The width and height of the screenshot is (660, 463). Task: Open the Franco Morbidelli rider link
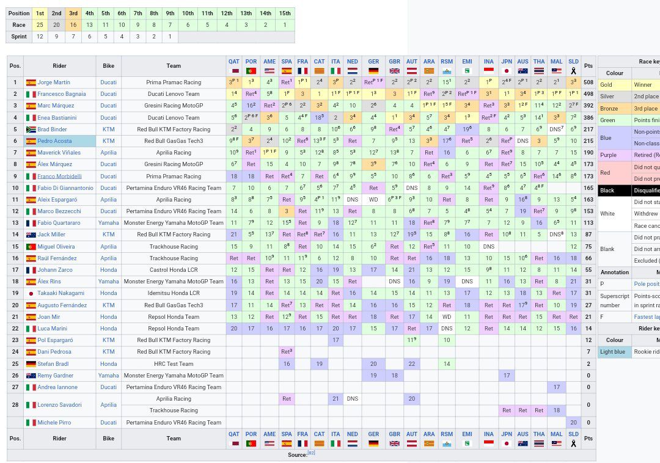point(59,176)
